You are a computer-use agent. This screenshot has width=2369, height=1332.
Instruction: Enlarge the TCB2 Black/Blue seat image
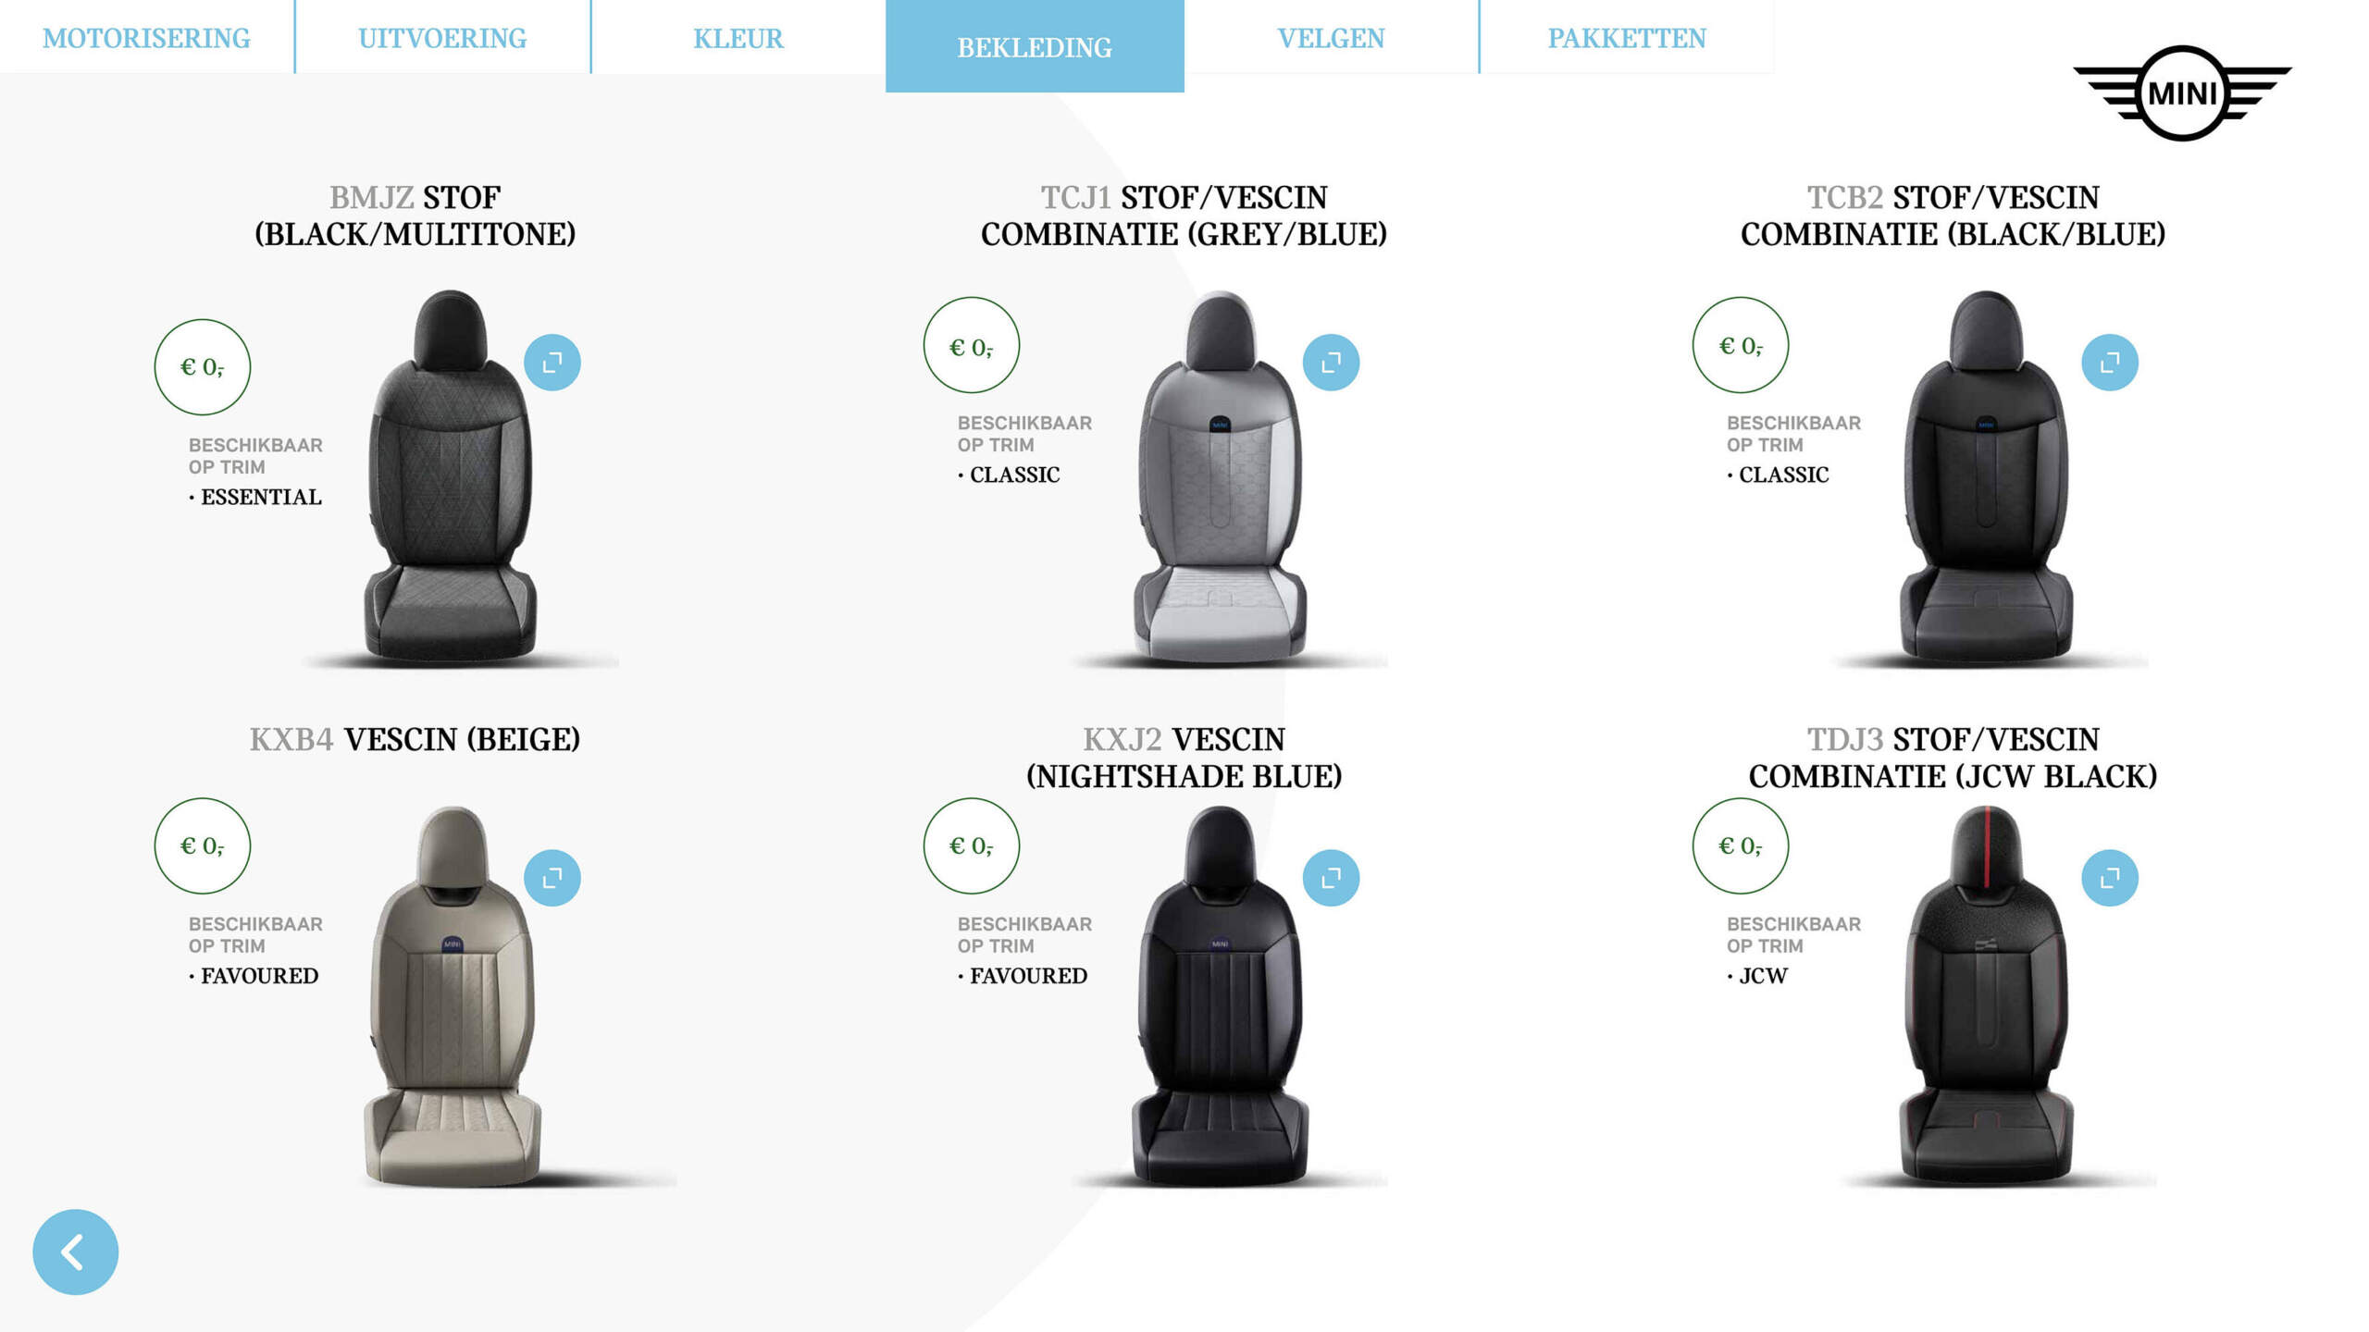pos(2110,363)
